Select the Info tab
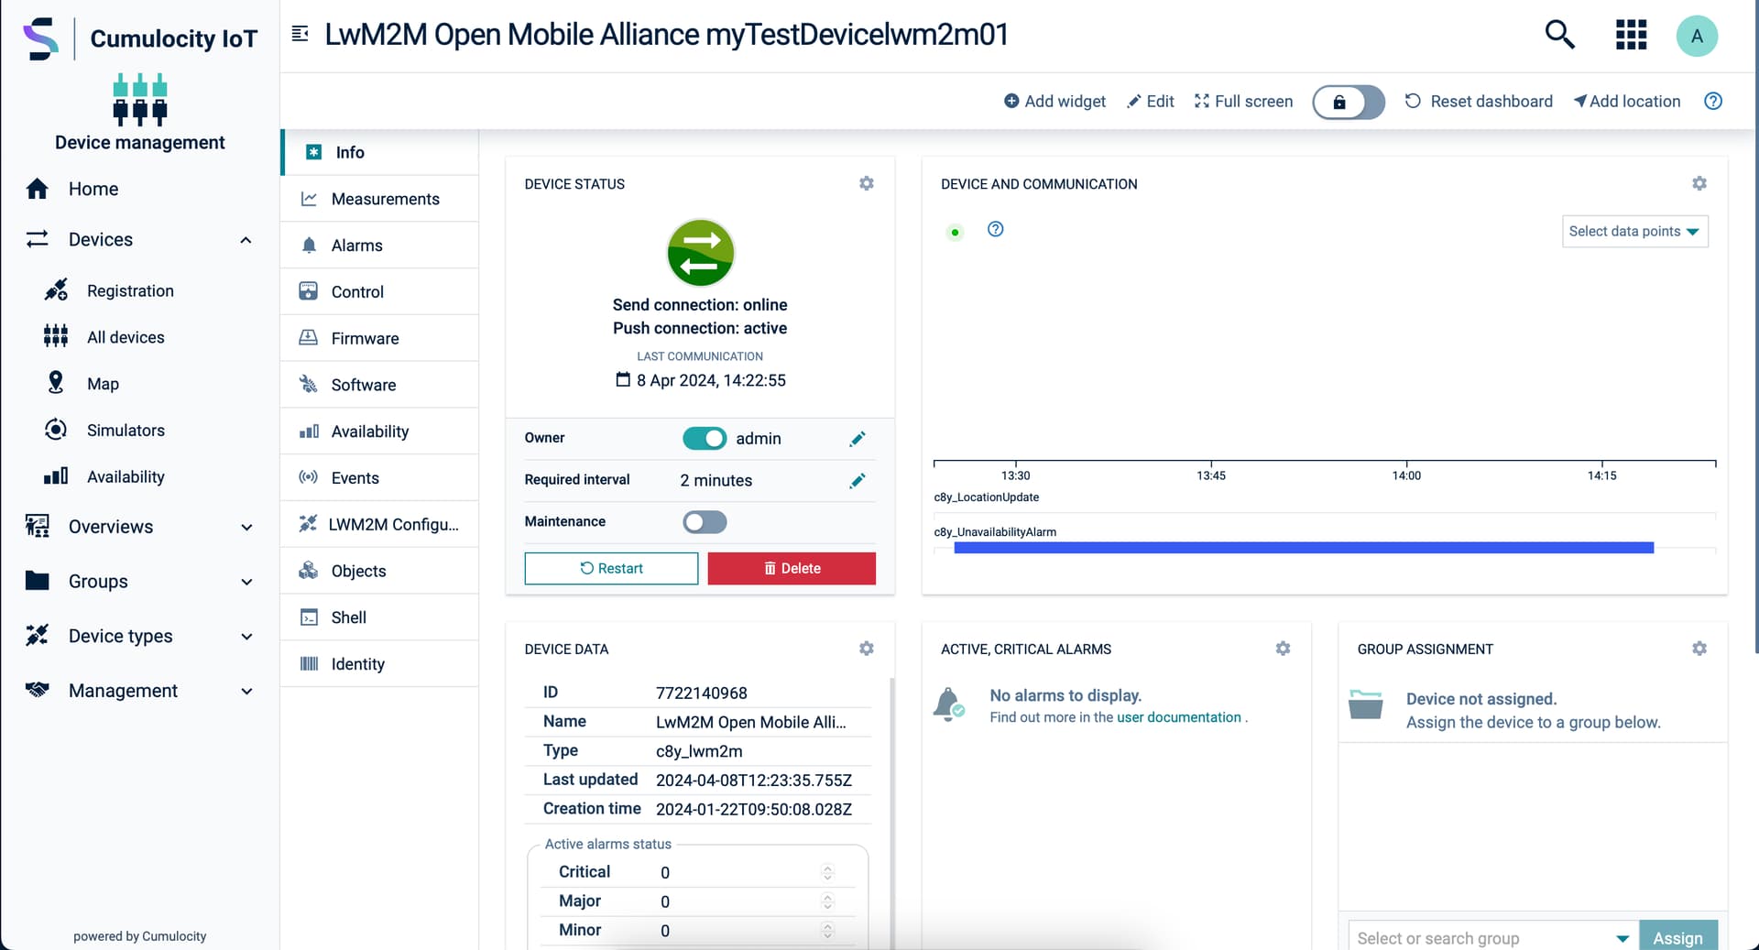 tap(380, 152)
